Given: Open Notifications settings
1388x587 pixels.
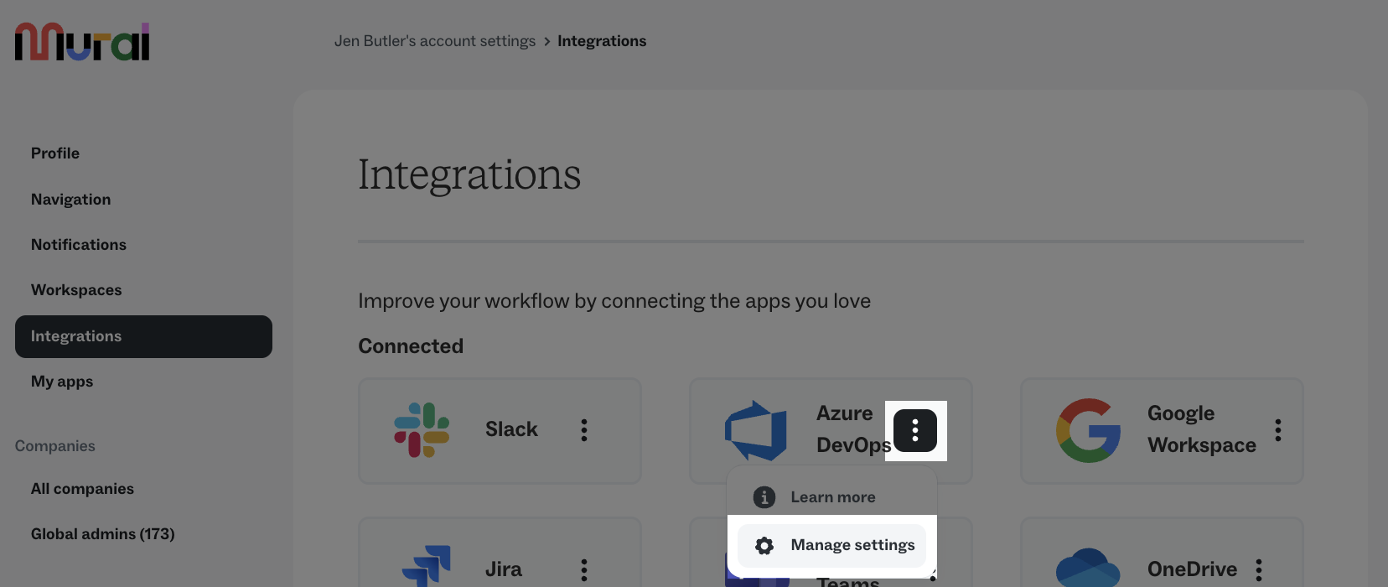Looking at the screenshot, I should coord(79,245).
